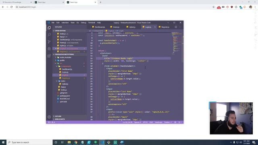
Task: Open the View menu
Action: 73,23
